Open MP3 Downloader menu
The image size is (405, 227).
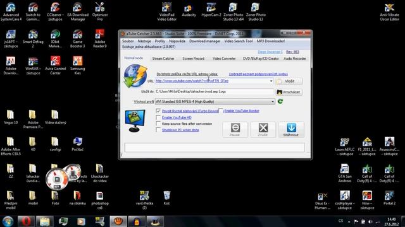point(271,41)
